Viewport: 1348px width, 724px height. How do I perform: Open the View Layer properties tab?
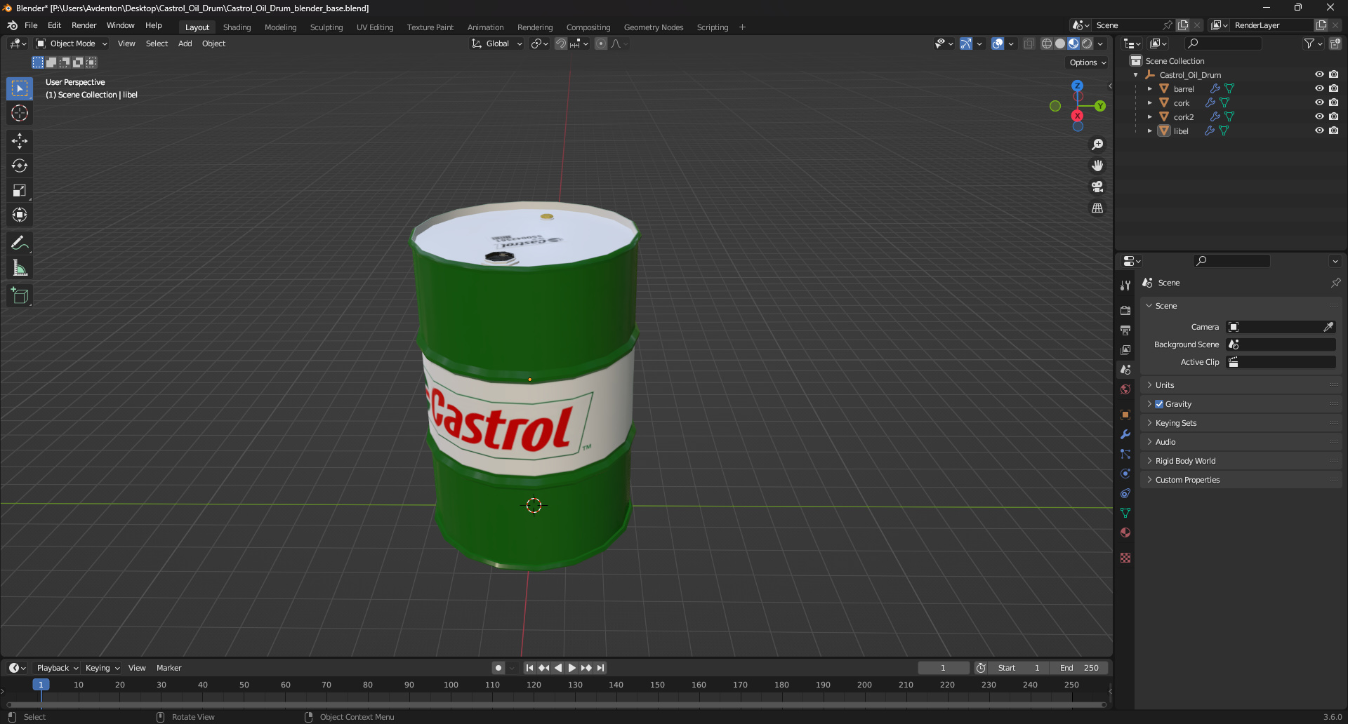tap(1125, 349)
